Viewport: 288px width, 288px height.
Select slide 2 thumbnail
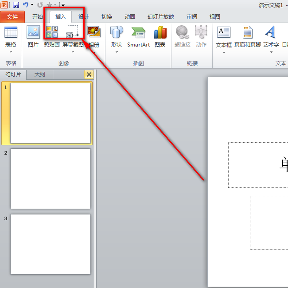(51, 179)
